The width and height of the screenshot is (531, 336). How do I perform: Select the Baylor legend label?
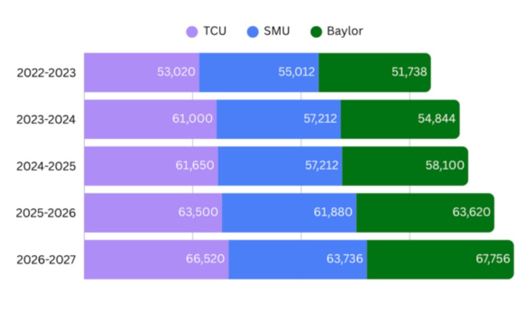click(x=345, y=31)
